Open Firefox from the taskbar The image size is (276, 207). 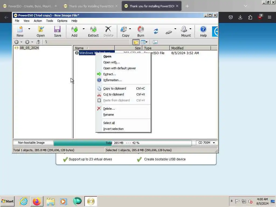tap(37, 201)
